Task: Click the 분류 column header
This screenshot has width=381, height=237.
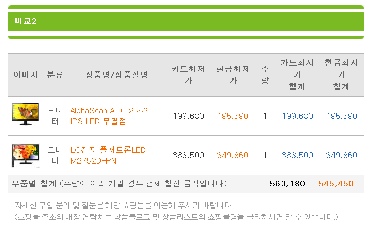Action: (x=55, y=75)
